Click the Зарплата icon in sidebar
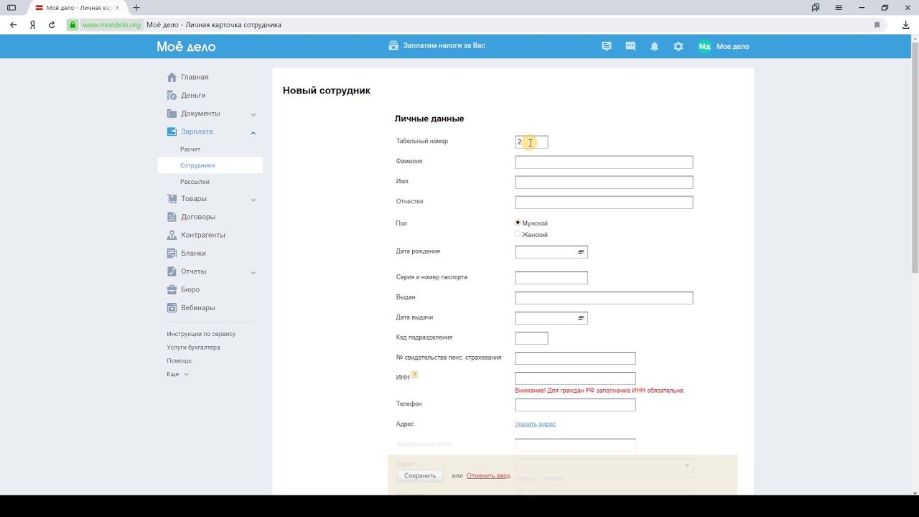 pyautogui.click(x=172, y=131)
